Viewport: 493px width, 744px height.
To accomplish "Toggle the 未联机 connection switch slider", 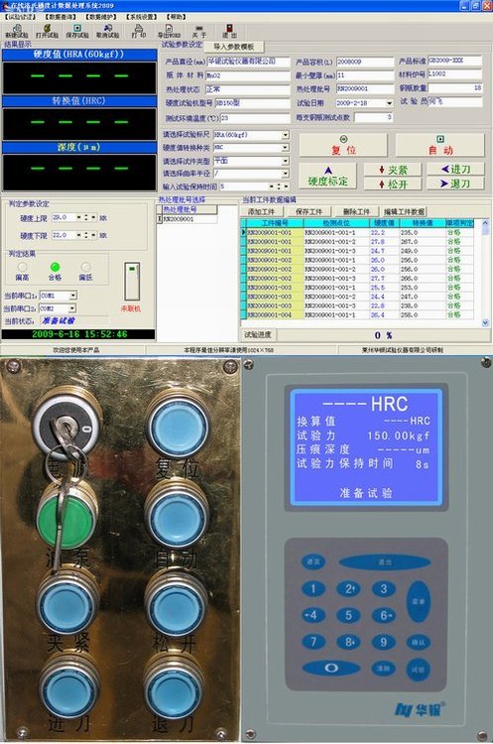I will tap(132, 281).
